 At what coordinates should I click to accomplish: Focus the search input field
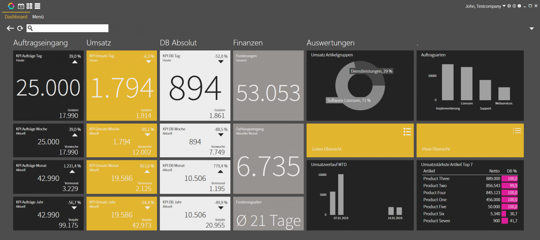click(x=71, y=28)
